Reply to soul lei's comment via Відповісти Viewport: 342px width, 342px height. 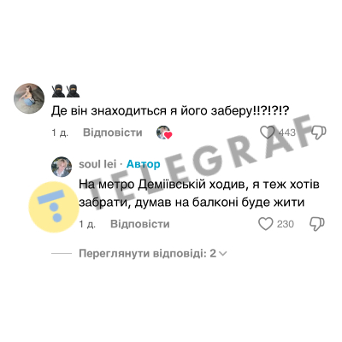tap(140, 224)
